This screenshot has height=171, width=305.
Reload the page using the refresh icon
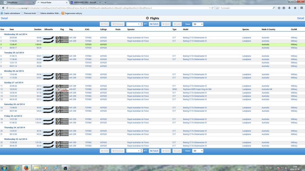click(212, 8)
